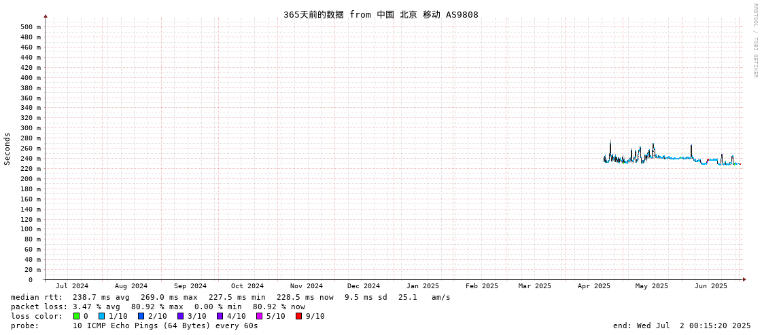Screen dimensions: 762x335
Task: Click the Jul 2024 axis label
Action: tap(73, 286)
